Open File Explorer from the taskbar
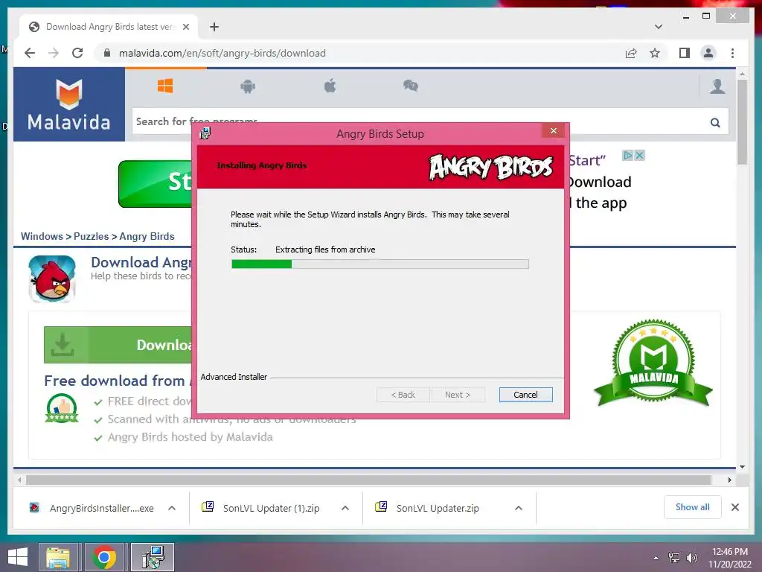The width and height of the screenshot is (762, 572). click(x=58, y=557)
